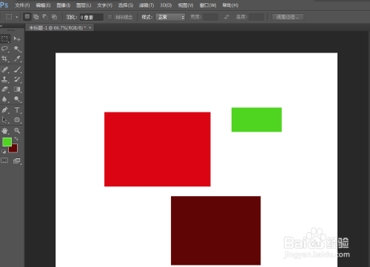Select the Pen tool

[x=4, y=110]
